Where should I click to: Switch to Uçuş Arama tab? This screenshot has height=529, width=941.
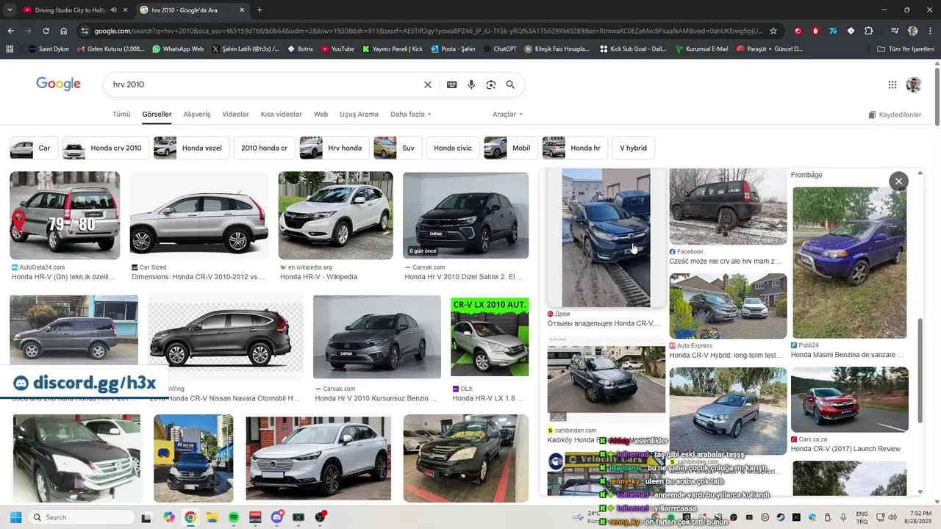click(x=359, y=115)
